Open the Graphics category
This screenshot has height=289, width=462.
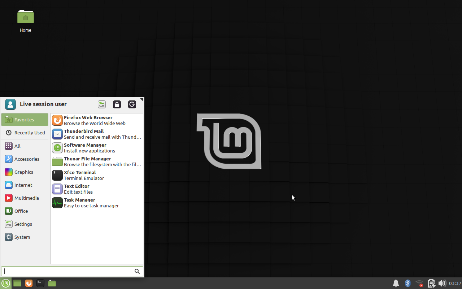(x=25, y=172)
